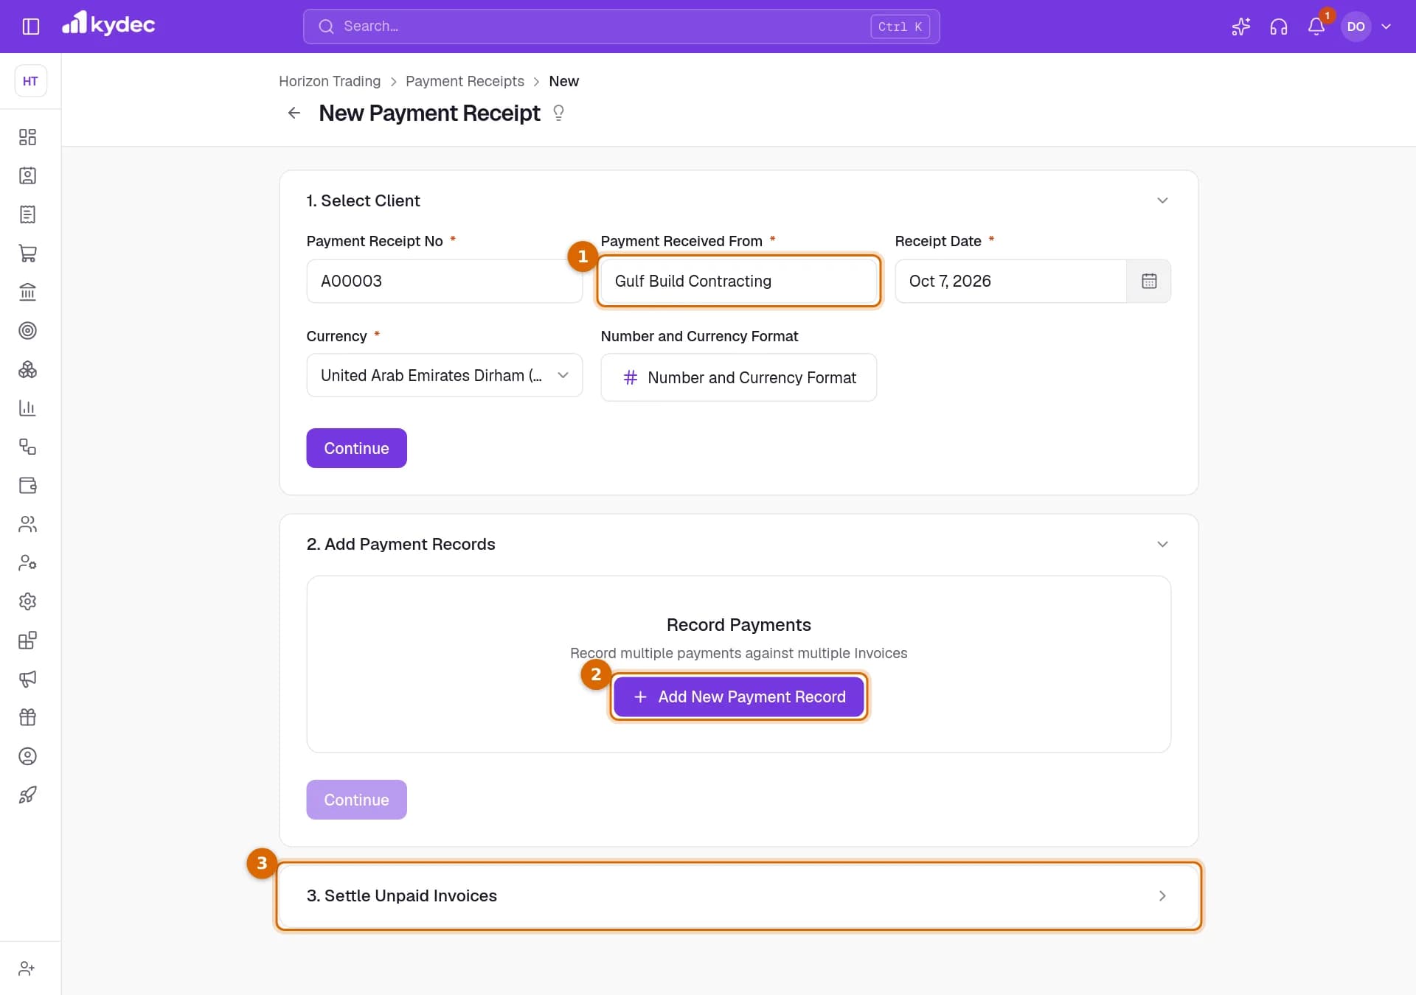Screen dimensions: 1416x995
Task: Click the HT company badge
Action: (30, 81)
